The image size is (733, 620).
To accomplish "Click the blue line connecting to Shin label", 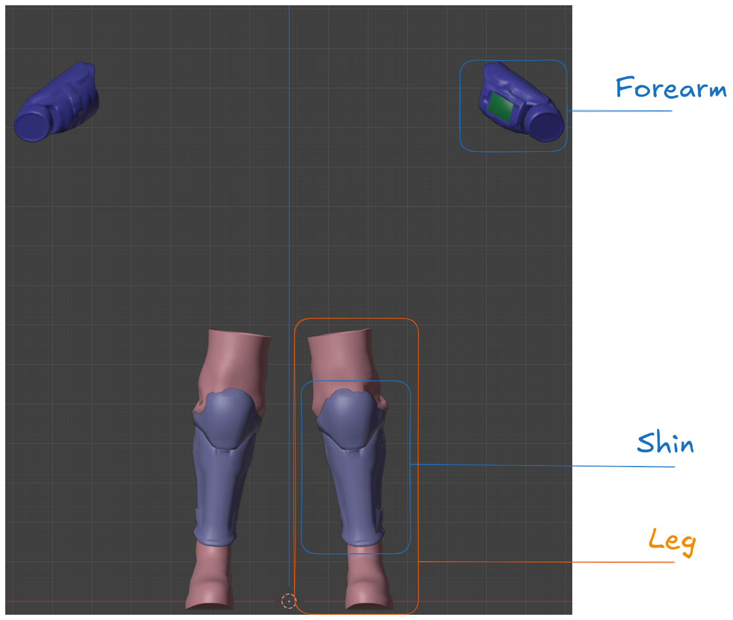I will [x=525, y=466].
